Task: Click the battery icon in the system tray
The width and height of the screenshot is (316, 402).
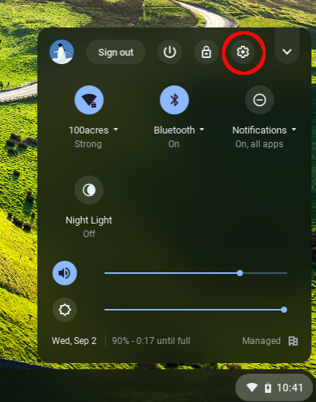Action: [x=268, y=388]
